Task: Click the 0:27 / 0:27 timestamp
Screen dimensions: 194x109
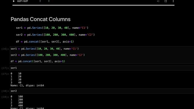Action: pos(23,1)
